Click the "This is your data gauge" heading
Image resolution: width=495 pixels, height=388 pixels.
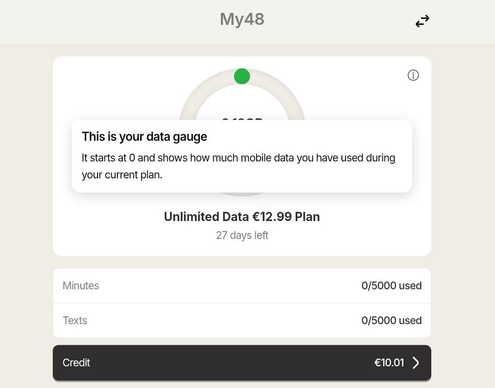[x=144, y=136]
